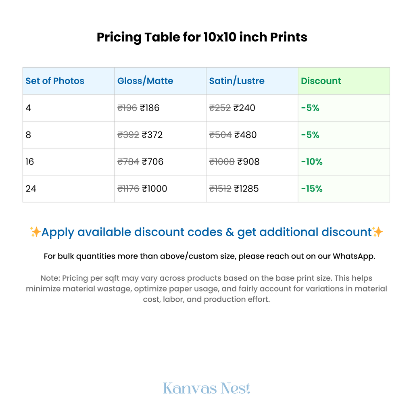413x413 pixels.
Task: Click the struck-through ₹1176 price
Action: click(128, 188)
